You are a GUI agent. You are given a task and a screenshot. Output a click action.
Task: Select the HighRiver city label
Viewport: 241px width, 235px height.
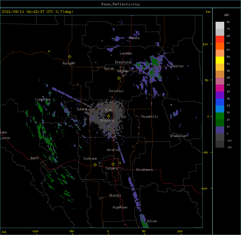click(x=120, y=207)
